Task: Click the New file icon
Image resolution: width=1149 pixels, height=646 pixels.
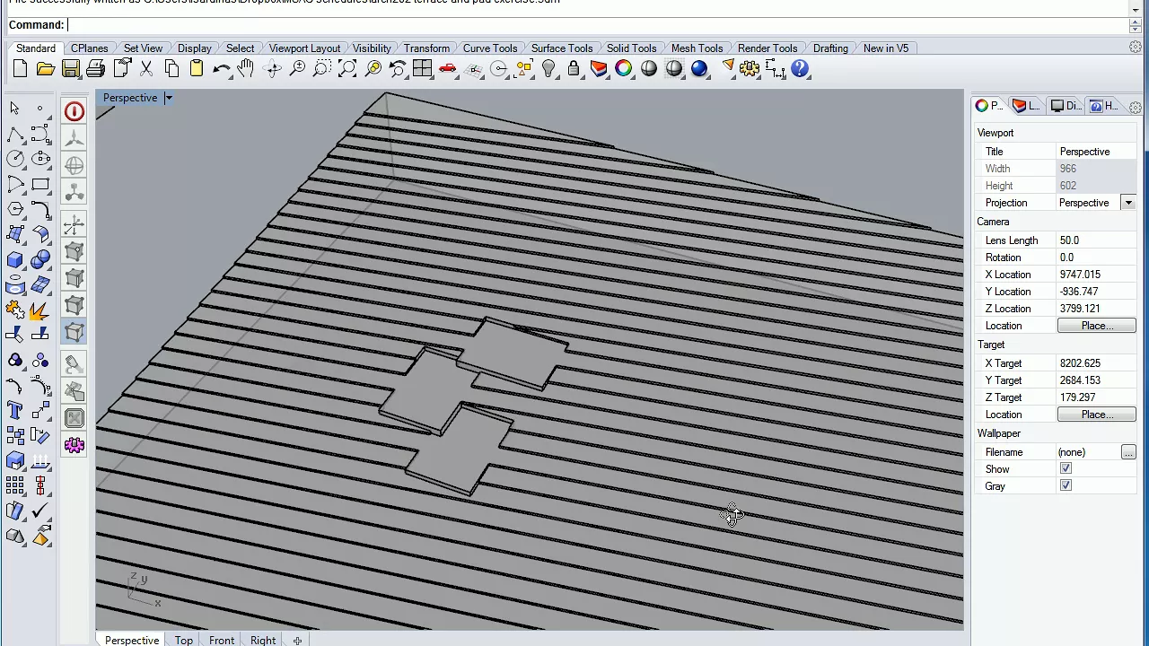Action: pos(20,69)
